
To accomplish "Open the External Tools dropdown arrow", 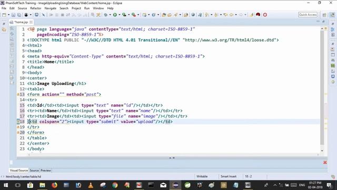I will pyautogui.click(x=138, y=15).
